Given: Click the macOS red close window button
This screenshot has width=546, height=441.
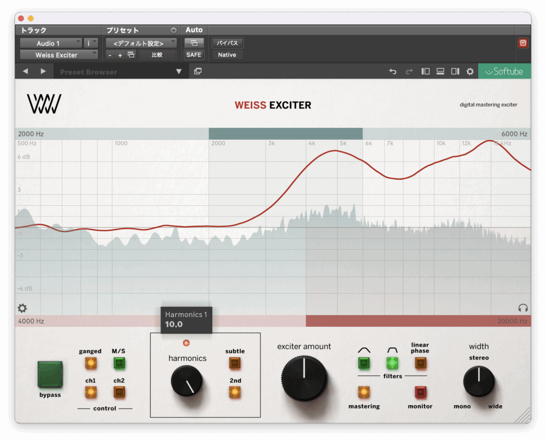Looking at the screenshot, I should click(21, 18).
